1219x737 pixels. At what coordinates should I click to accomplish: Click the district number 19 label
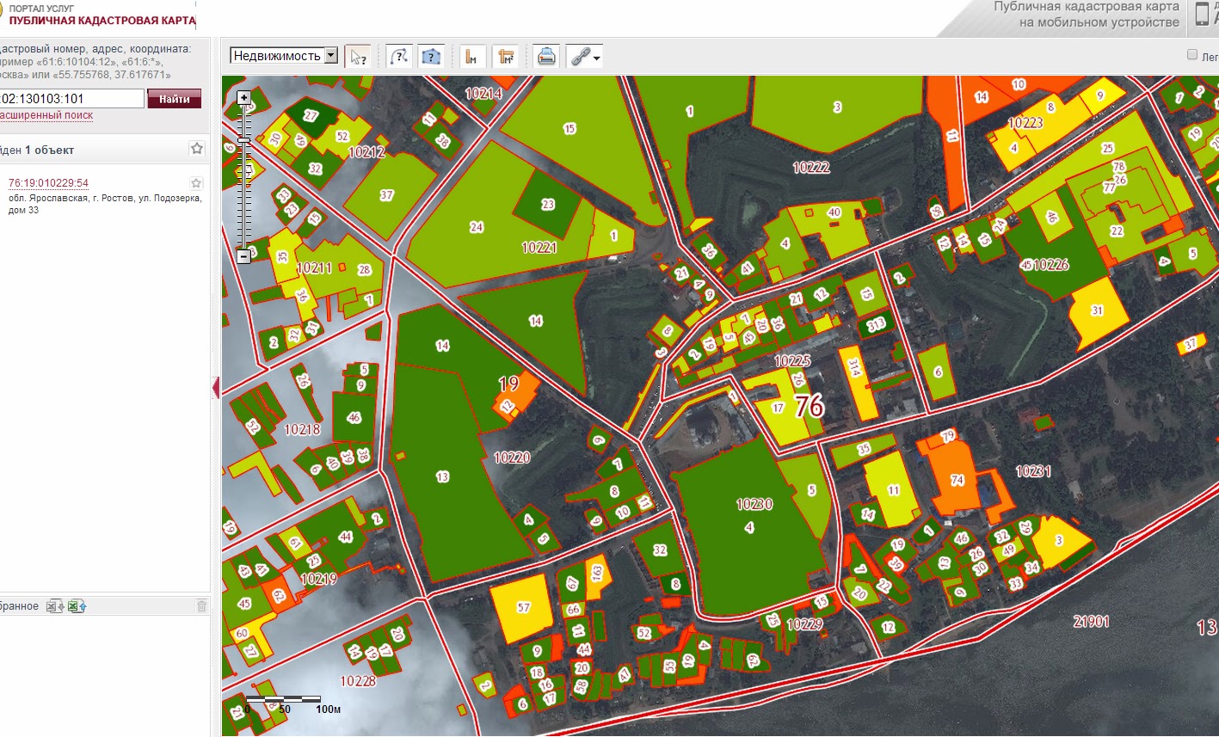[508, 384]
